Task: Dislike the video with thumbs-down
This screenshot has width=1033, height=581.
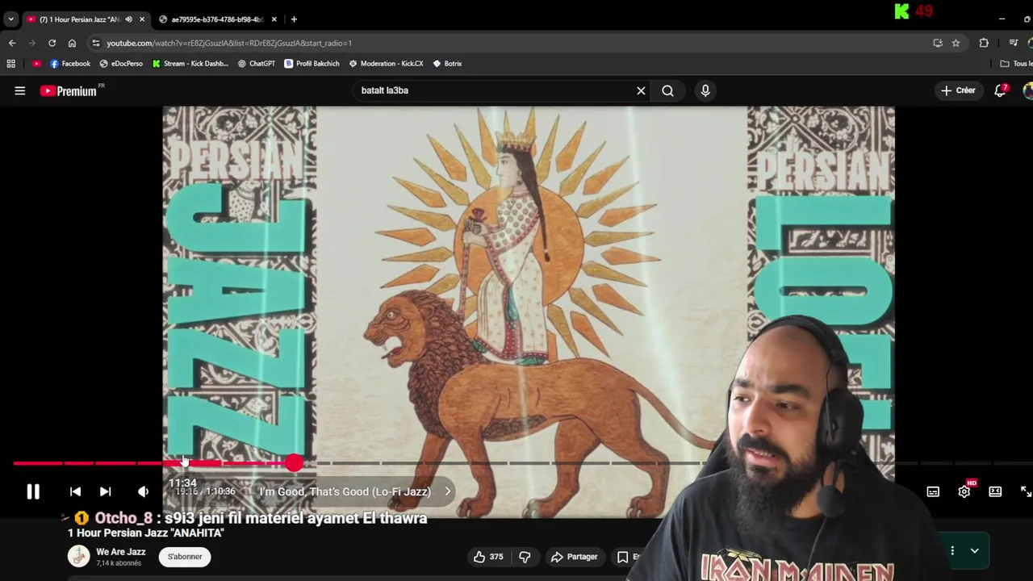Action: coord(525,557)
